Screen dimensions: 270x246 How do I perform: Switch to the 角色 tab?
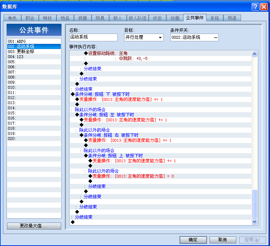point(12,18)
